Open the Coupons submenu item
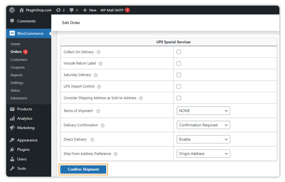 17,67
